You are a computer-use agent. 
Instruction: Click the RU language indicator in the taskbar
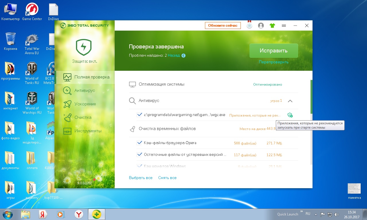click(308, 214)
